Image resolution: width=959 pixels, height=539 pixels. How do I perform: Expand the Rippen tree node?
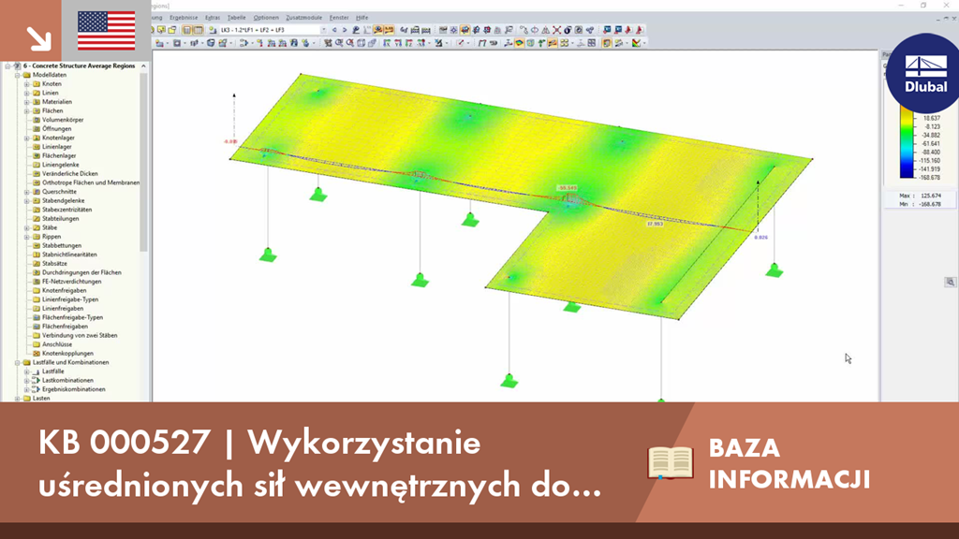tap(27, 237)
